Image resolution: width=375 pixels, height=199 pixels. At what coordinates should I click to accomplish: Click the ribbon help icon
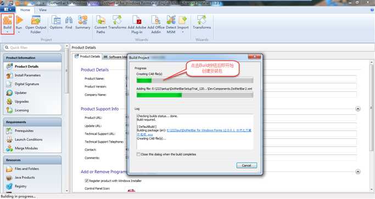(x=372, y=10)
